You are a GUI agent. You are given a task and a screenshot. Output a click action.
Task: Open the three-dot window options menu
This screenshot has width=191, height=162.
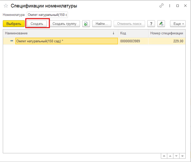(169, 6)
